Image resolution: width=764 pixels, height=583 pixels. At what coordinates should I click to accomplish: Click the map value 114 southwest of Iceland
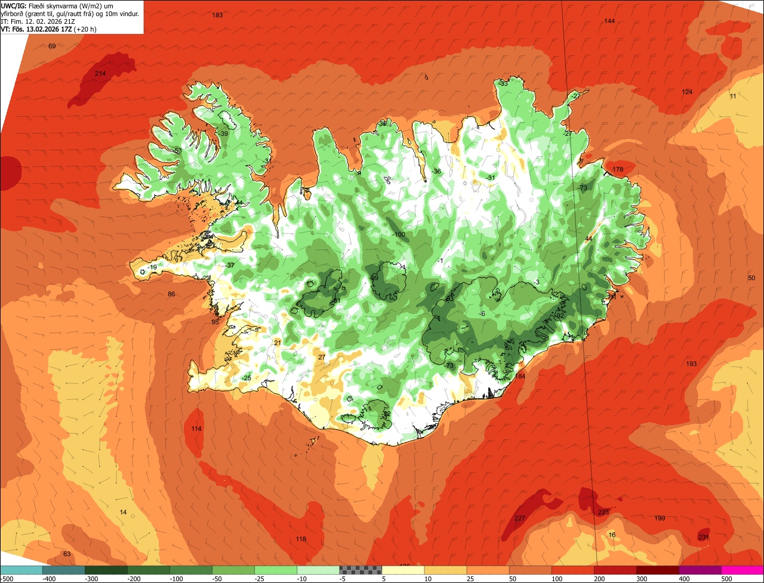pos(196,429)
